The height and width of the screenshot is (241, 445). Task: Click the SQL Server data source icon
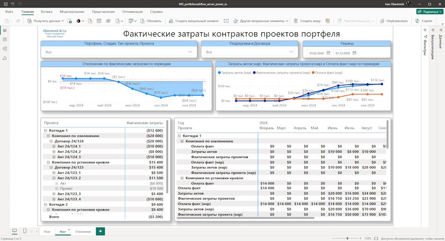point(90,21)
